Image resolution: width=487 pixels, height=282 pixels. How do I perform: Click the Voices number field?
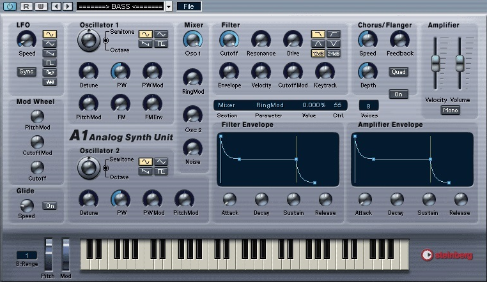[368, 105]
